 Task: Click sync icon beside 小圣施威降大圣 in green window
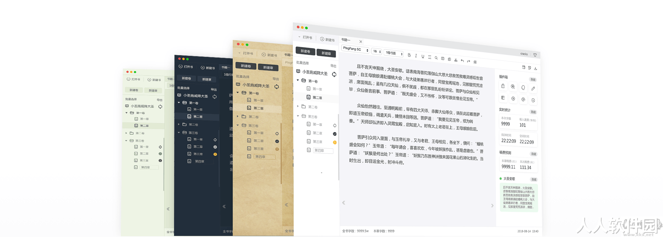point(160,107)
